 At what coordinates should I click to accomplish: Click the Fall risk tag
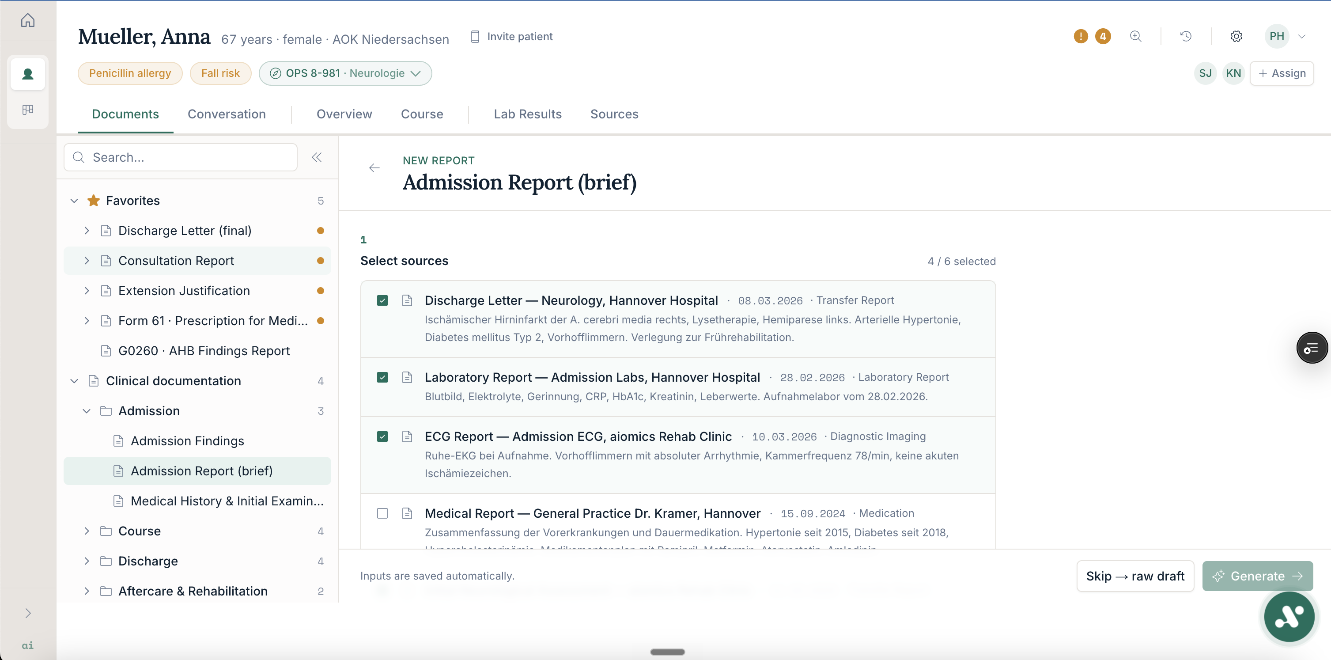(x=220, y=73)
